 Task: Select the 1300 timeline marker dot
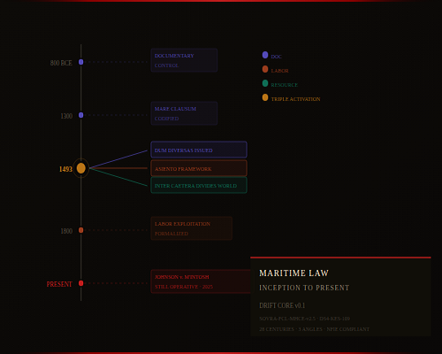pos(81,115)
